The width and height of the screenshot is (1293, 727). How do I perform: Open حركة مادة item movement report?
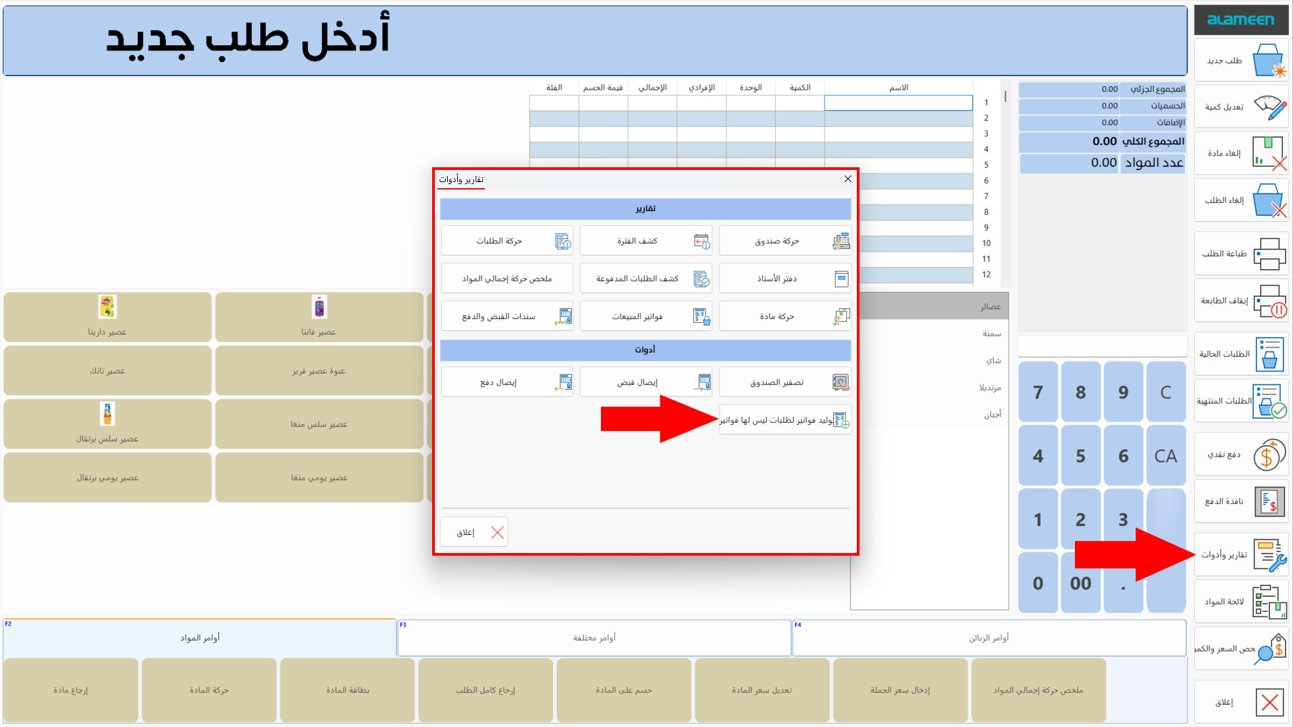tap(785, 316)
